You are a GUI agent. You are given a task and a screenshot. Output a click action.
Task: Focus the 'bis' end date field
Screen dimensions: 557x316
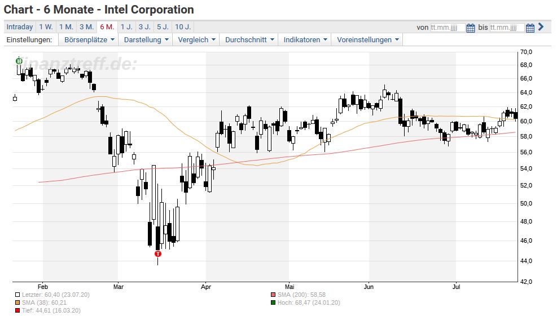[x=507, y=28]
